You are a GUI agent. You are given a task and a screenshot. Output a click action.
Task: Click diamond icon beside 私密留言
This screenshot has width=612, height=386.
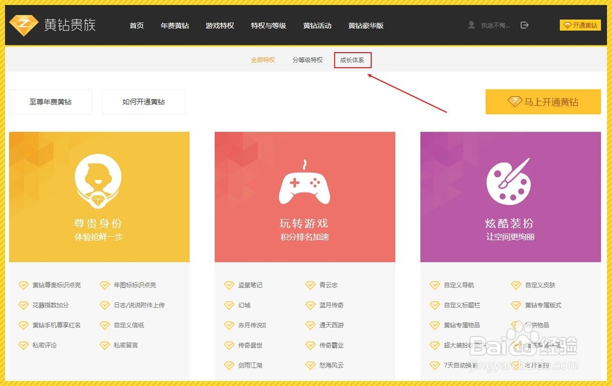tap(105, 346)
